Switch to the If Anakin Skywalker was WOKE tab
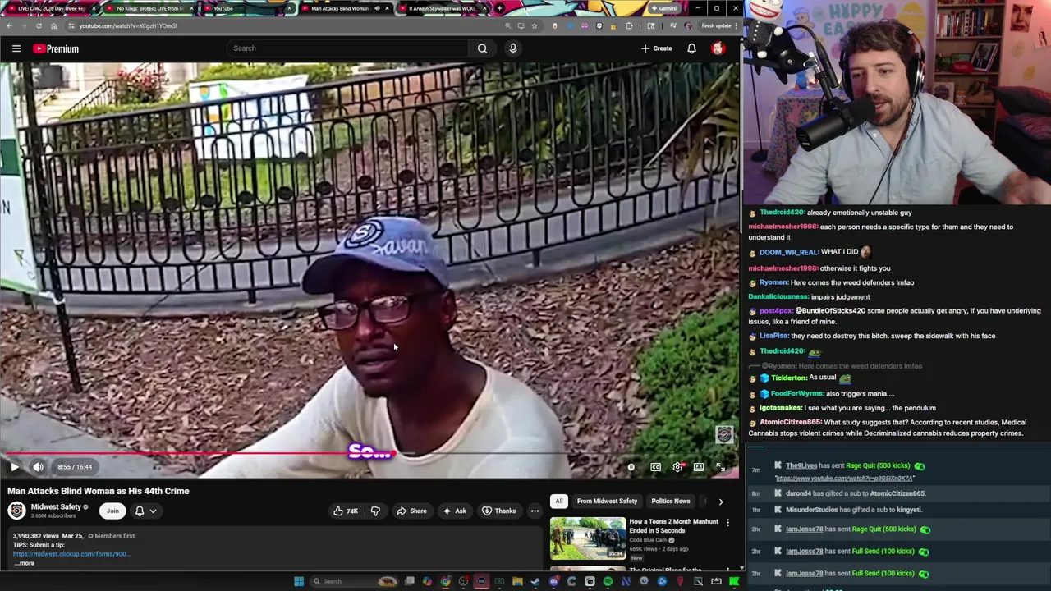 point(443,8)
